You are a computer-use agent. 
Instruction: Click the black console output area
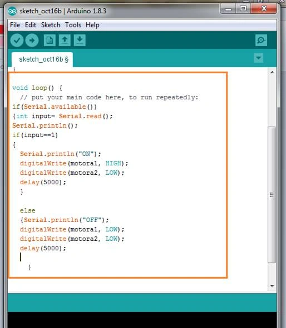tap(142, 320)
